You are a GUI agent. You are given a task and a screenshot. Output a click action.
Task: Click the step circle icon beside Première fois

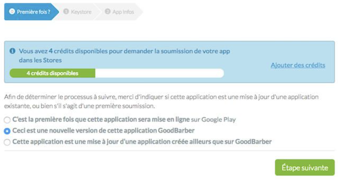(x=11, y=12)
